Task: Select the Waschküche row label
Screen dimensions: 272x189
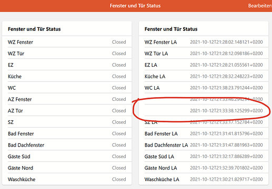Action: tap(22, 180)
